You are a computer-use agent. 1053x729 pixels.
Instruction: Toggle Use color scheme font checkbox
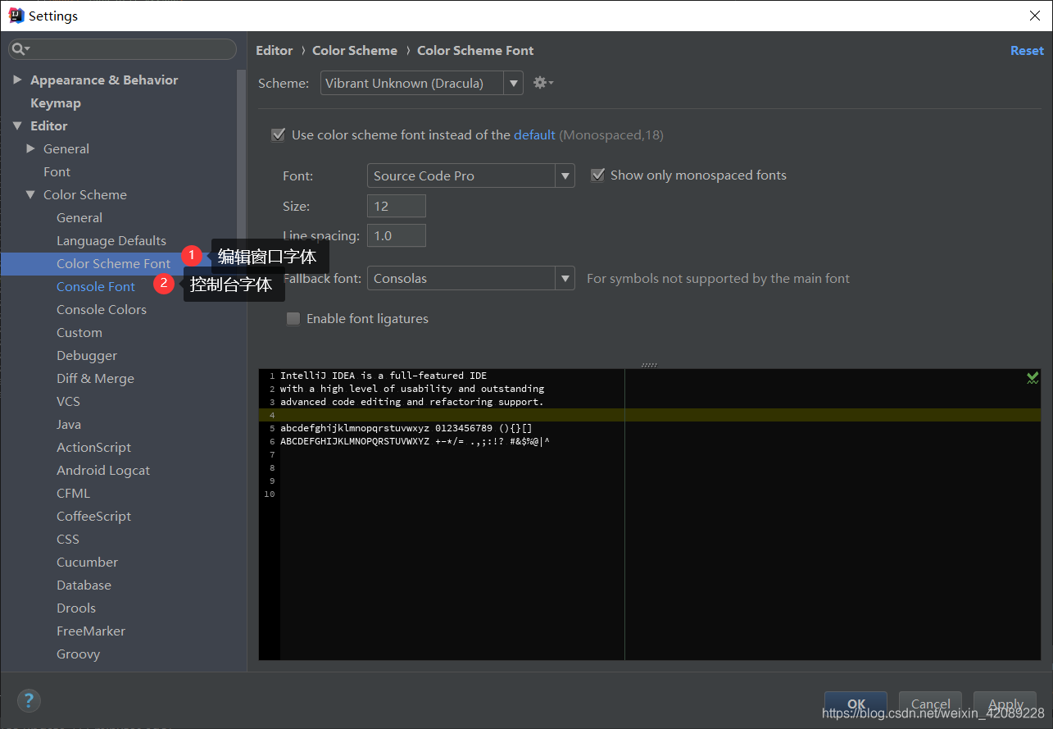[279, 134]
